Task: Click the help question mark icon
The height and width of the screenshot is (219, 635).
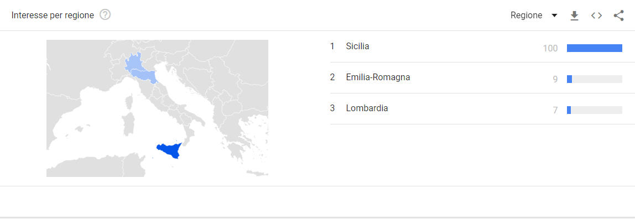Action: [x=105, y=15]
